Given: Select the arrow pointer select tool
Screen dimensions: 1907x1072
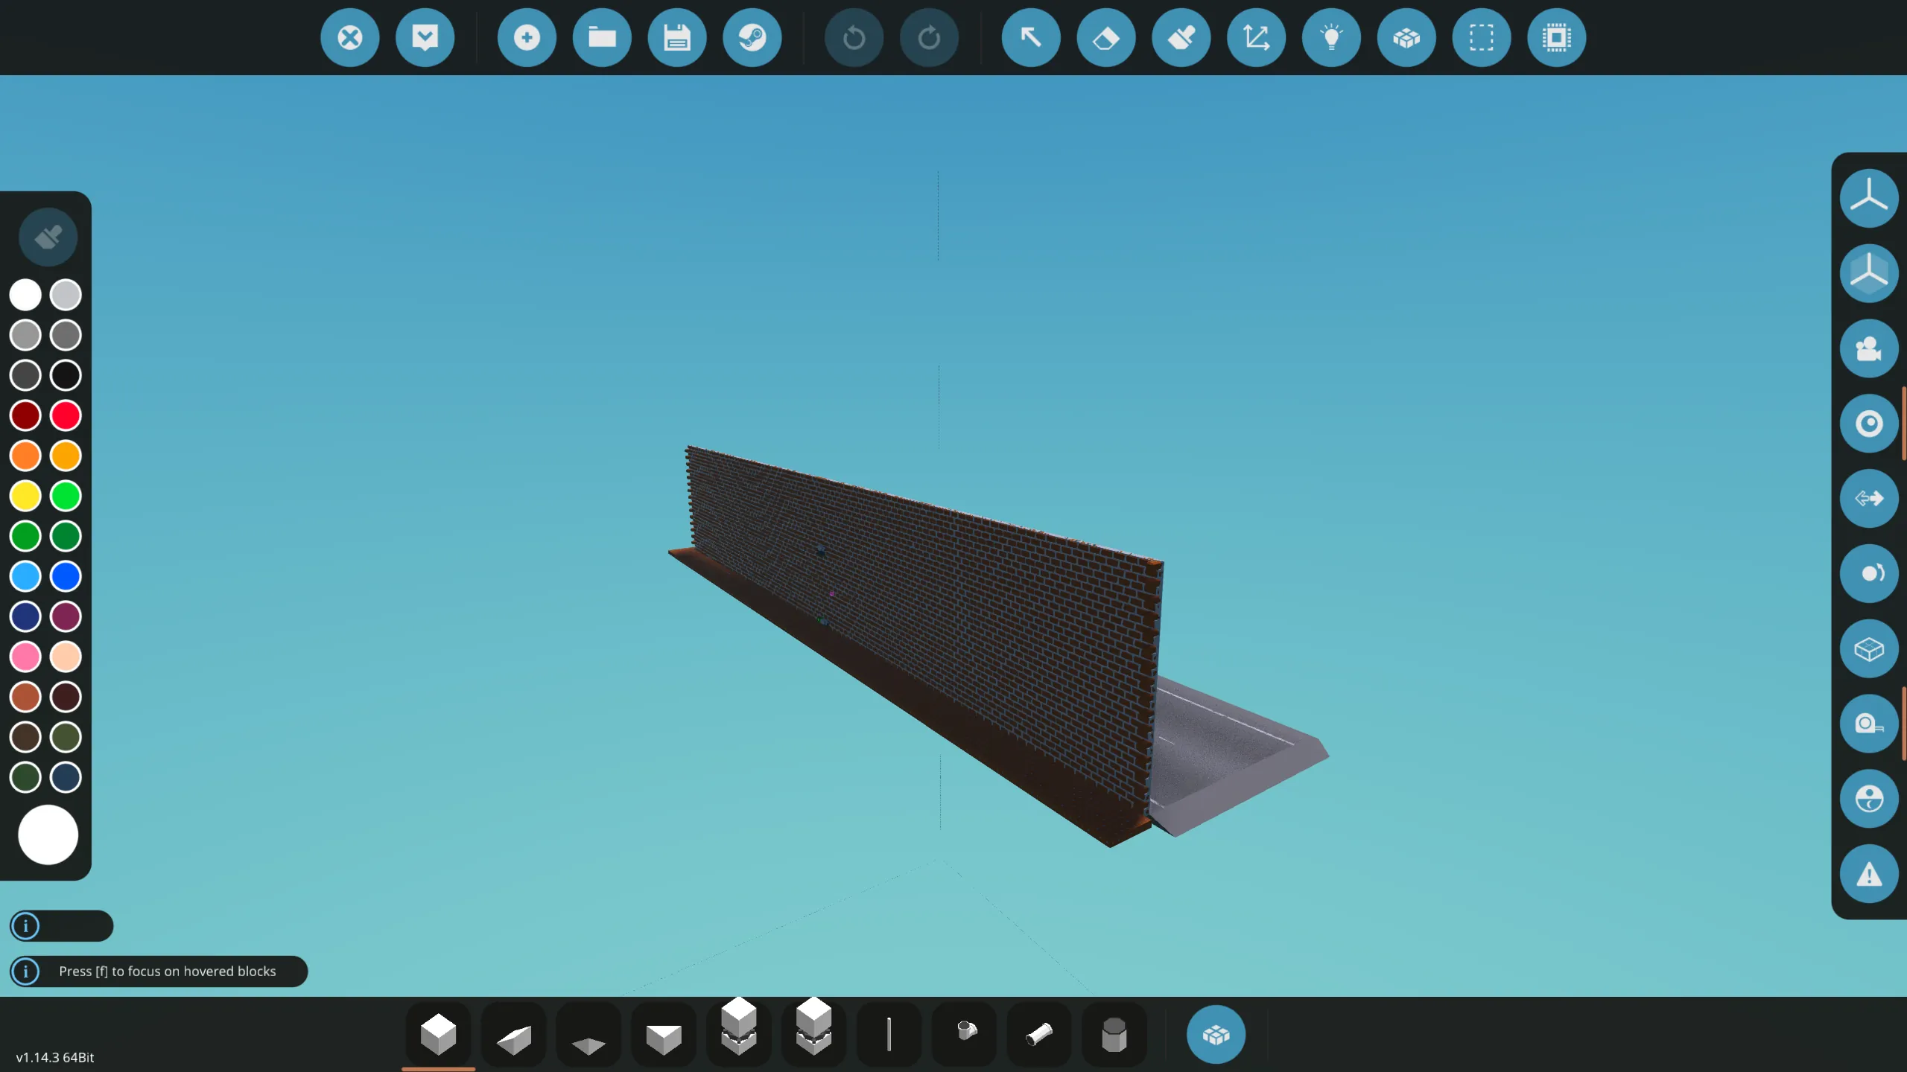Looking at the screenshot, I should point(1031,37).
